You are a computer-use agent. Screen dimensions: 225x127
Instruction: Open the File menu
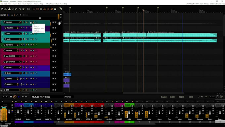pyautogui.click(x=2, y=4)
